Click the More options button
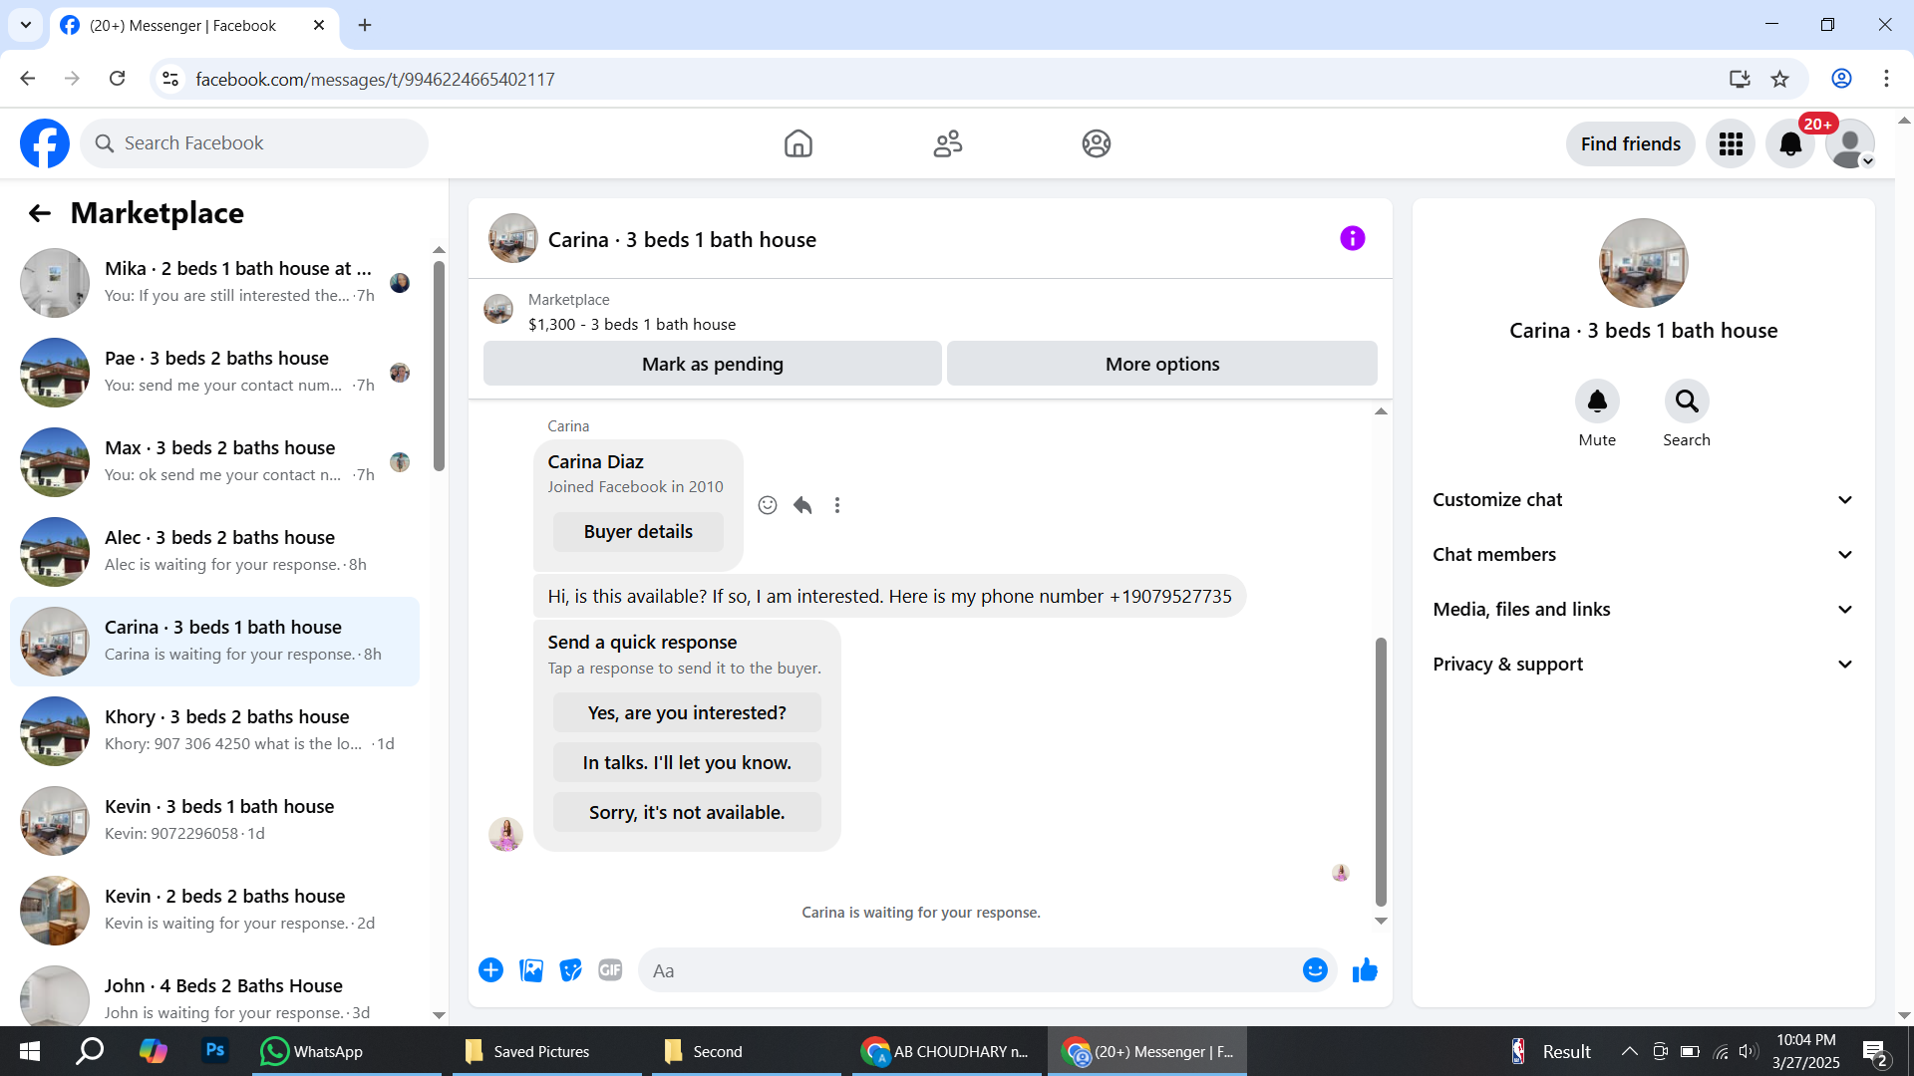The image size is (1914, 1076). [x=1162, y=365]
